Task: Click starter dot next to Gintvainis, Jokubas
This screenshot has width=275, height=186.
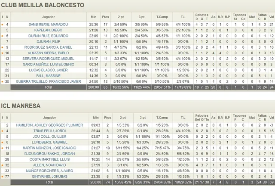Action: pos(3,176)
